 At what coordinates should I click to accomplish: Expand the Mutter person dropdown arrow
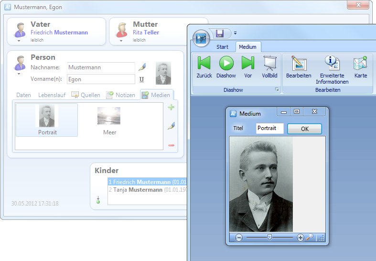[121, 41]
